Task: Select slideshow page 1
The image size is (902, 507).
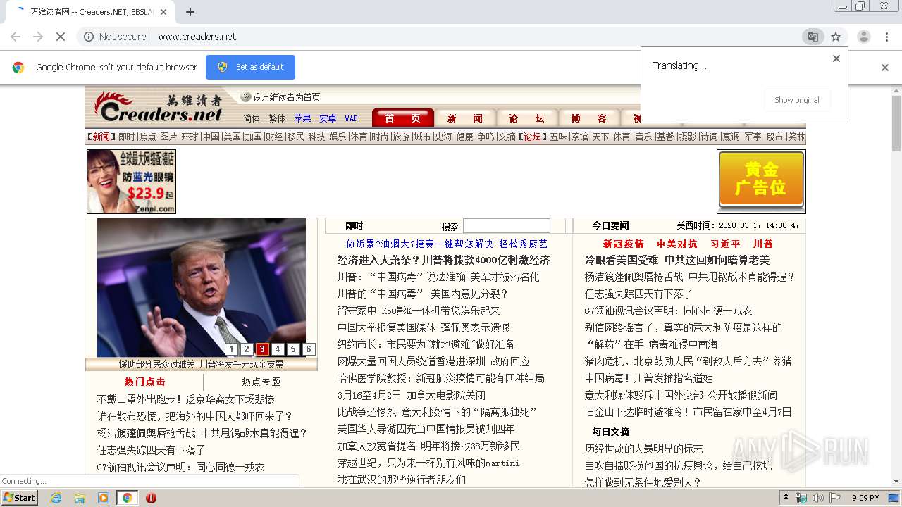Action: pyautogui.click(x=231, y=349)
